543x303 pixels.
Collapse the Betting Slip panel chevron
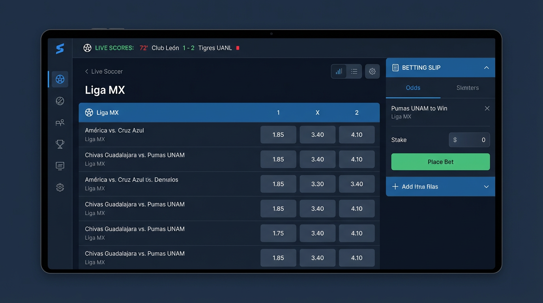486,68
